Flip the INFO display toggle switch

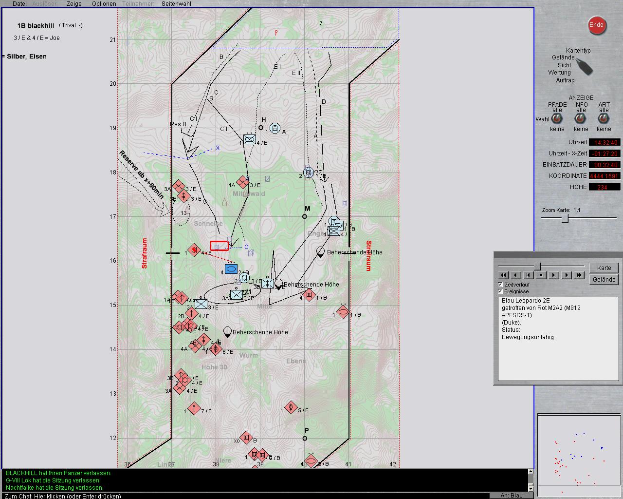tap(581, 119)
